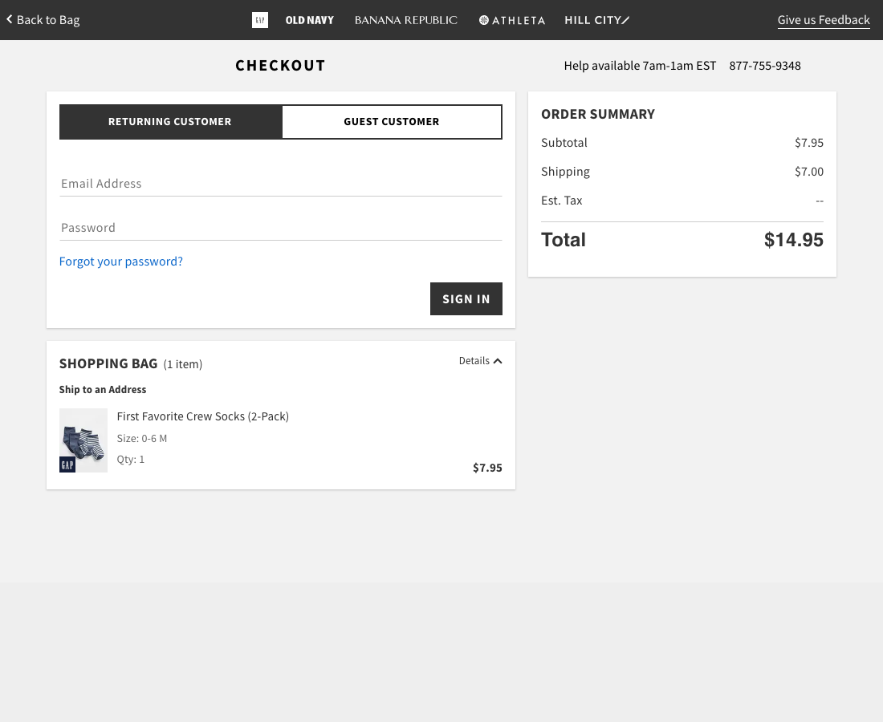Click the First Favorite Crew Socks product name
Image resolution: width=883 pixels, height=722 pixels.
[202, 416]
